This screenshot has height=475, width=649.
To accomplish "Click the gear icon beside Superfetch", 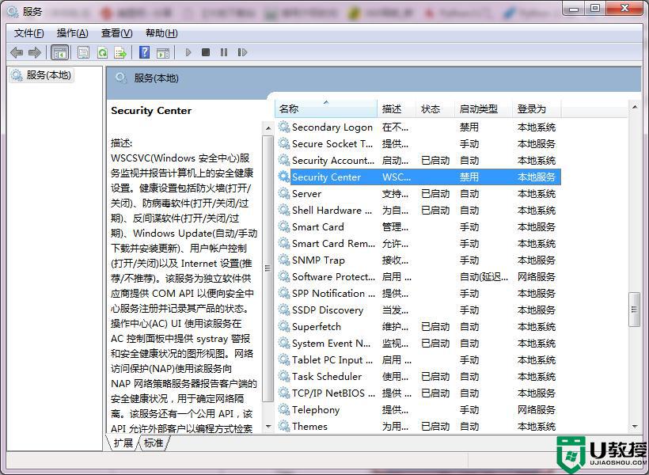I will 284,326.
